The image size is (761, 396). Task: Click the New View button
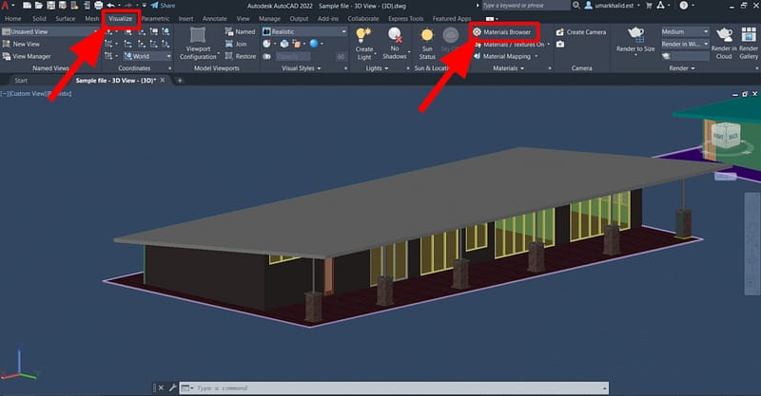click(x=26, y=44)
